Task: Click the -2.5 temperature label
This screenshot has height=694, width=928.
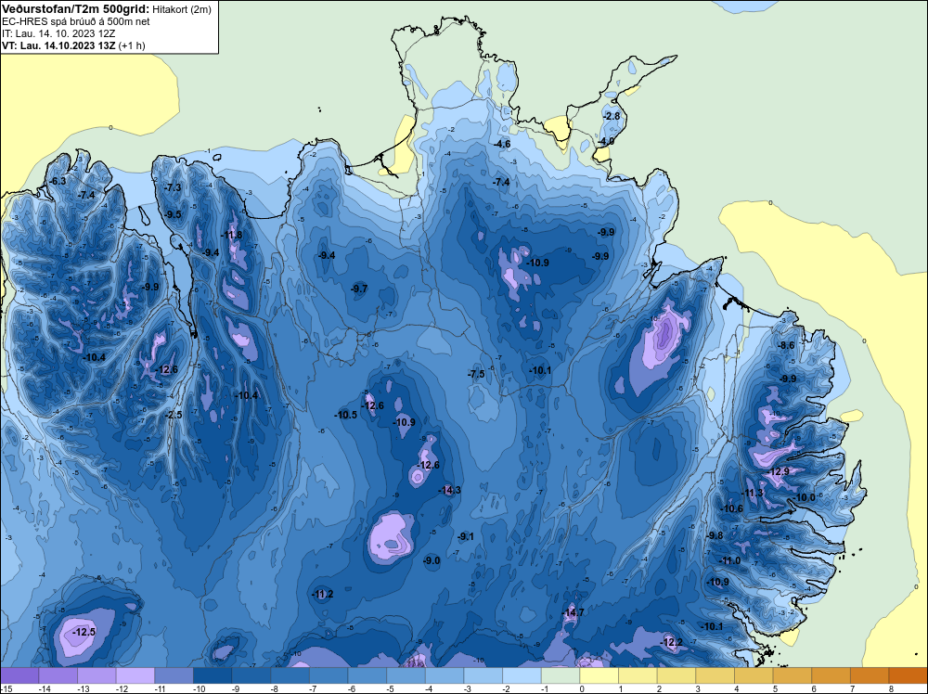Action: pyautogui.click(x=174, y=416)
